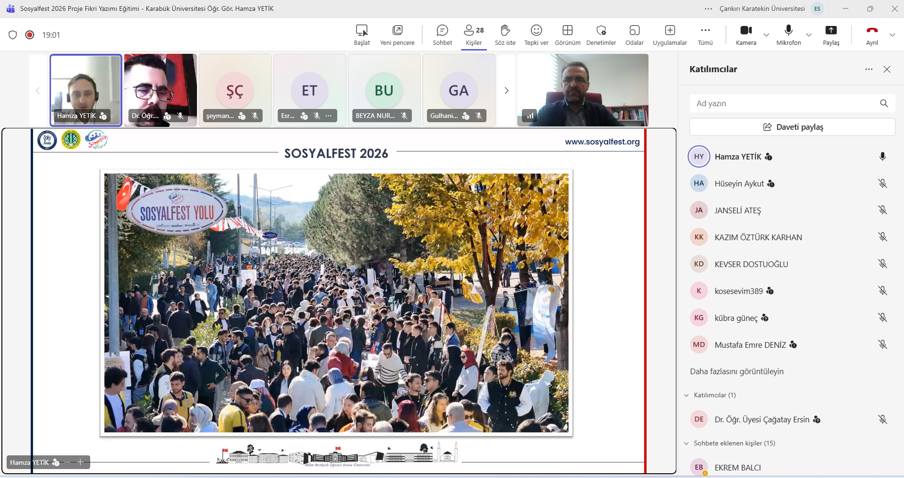This screenshot has width=904, height=478.
Task: Click Daha fazlasını görüntüleyin link
Action: tap(736, 371)
